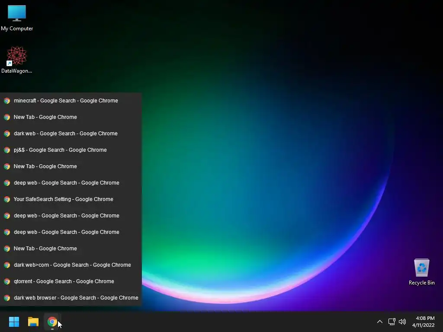Open the volume speaker tray icon
443x332 pixels.
pos(402,322)
